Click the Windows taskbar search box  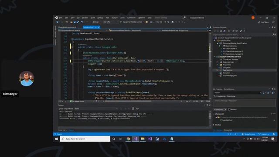click(x=85, y=139)
